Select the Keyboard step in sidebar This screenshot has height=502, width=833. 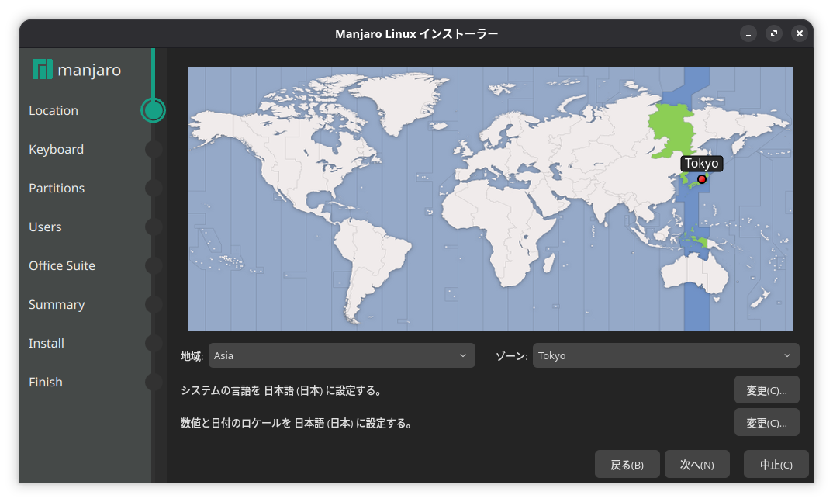[57, 149]
